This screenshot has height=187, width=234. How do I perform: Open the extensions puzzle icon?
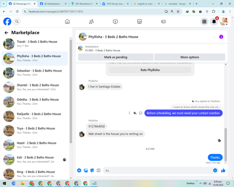pyautogui.click(x=213, y=11)
